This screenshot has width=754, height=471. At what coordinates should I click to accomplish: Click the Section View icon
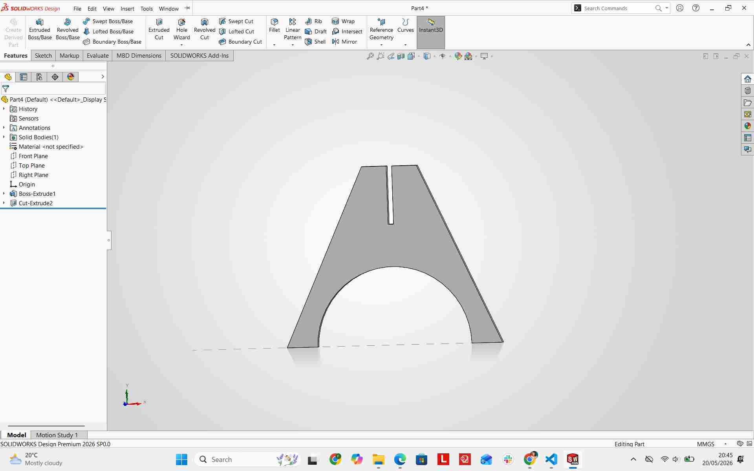[401, 56]
